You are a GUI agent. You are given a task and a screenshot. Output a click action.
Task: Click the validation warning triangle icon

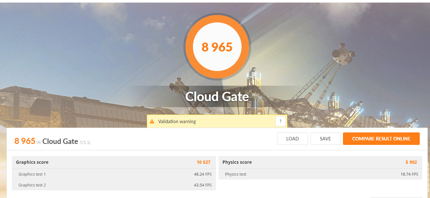coord(152,122)
